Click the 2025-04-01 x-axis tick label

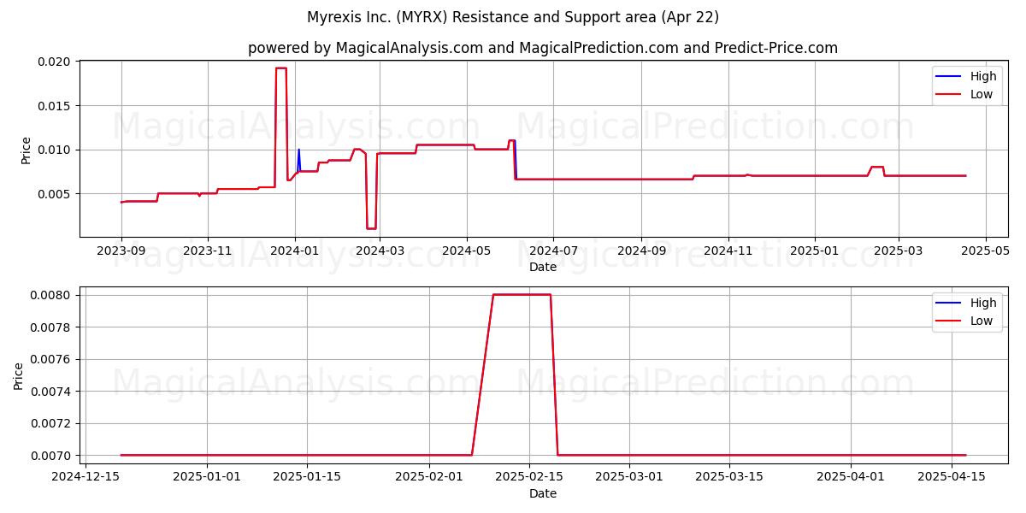[852, 478]
